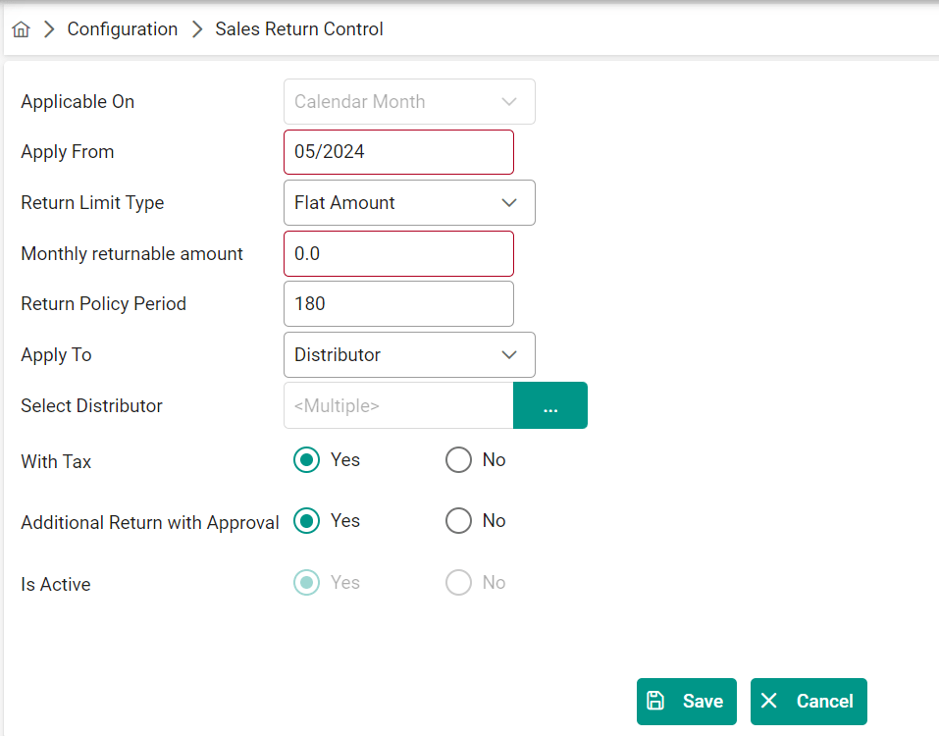Open distributor picker ellipsis button
939x736 pixels.
(550, 406)
